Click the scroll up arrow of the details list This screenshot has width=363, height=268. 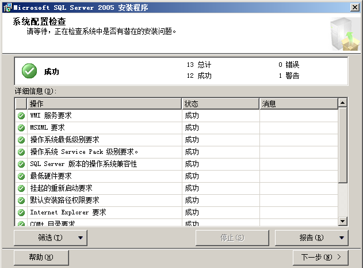point(342,103)
